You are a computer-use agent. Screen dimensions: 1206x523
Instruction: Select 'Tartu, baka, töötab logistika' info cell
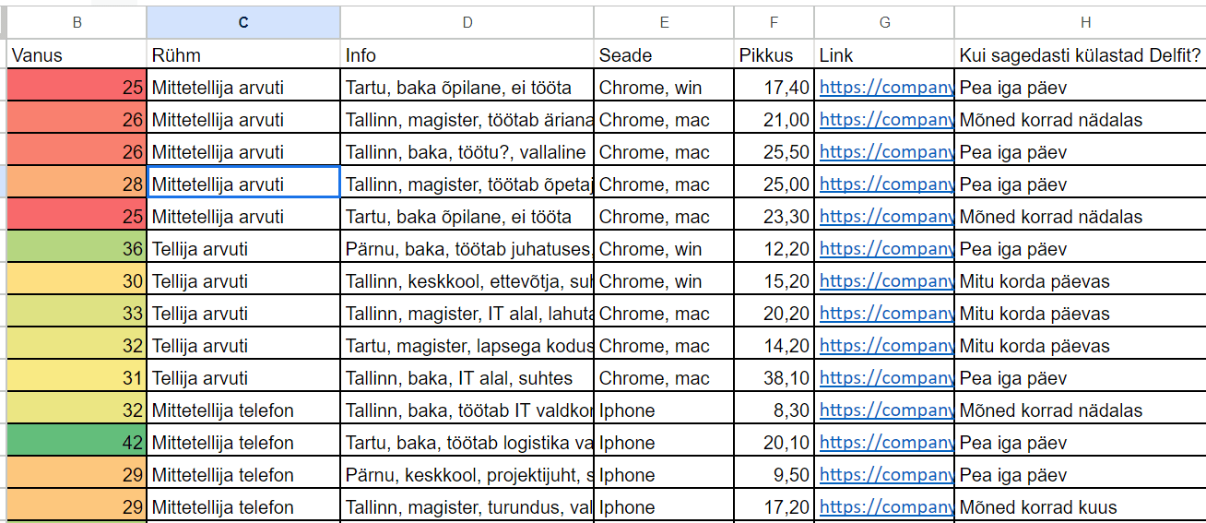click(467, 443)
